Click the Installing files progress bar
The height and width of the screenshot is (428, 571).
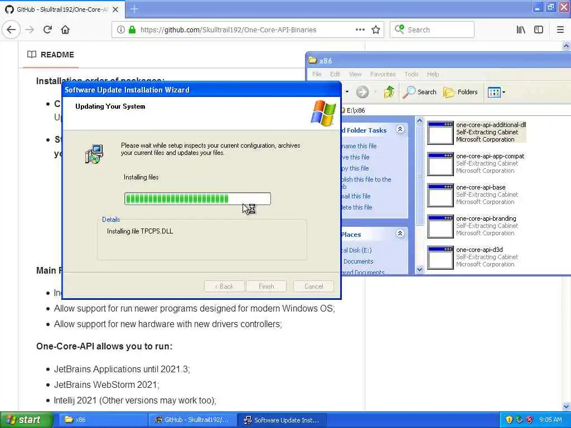pyautogui.click(x=197, y=199)
